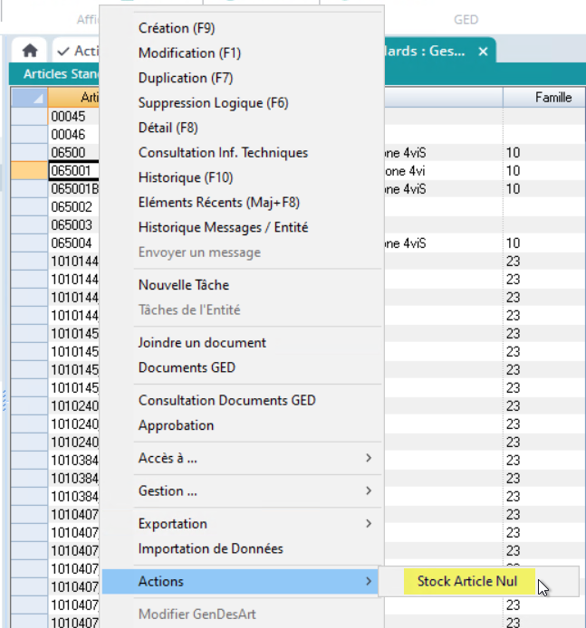Click Importation de Données
The width and height of the screenshot is (586, 628).
210,548
